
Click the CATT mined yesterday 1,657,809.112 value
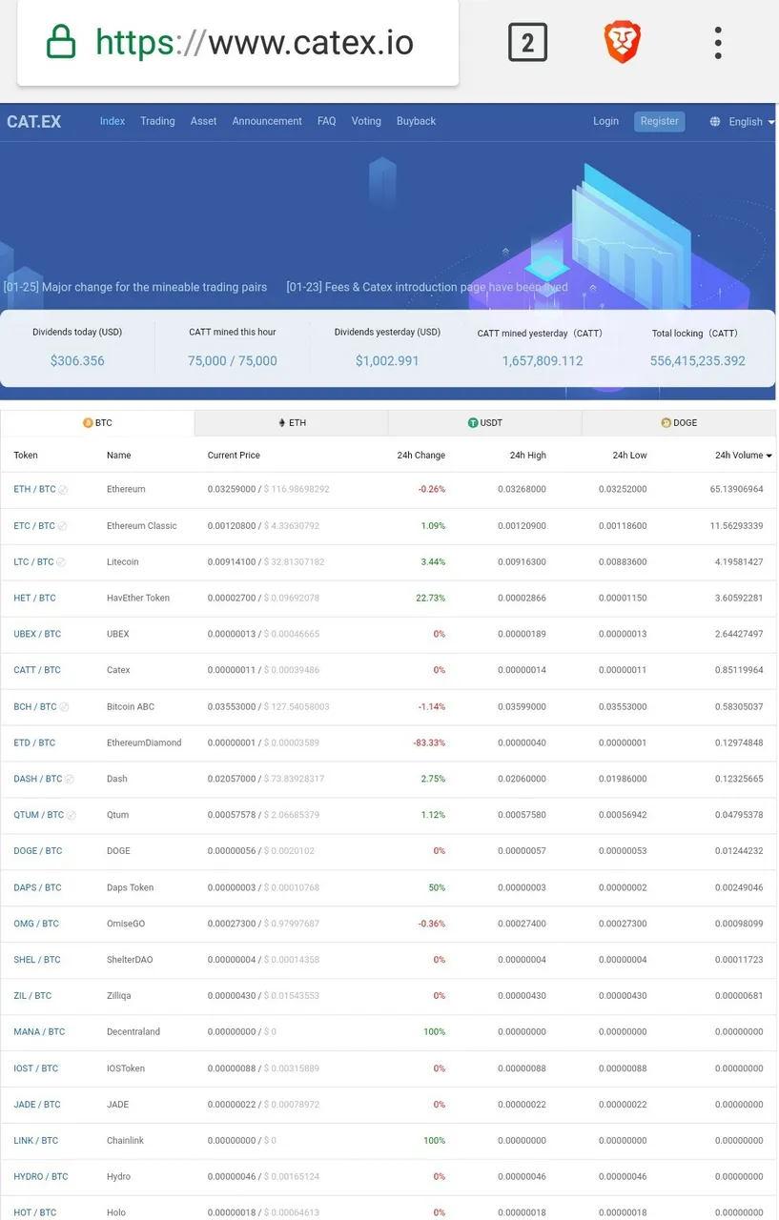coord(543,361)
